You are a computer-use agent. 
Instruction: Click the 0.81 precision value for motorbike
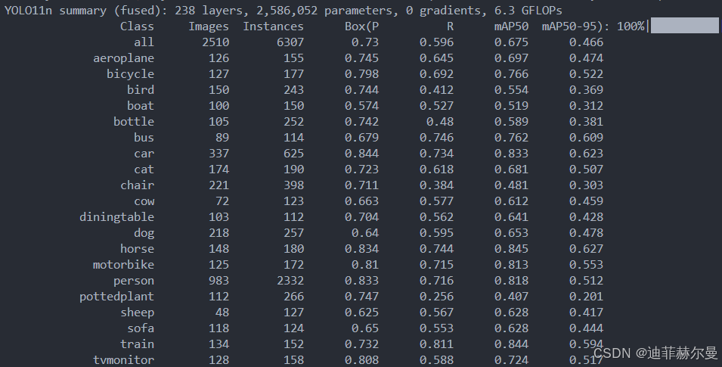pos(365,265)
